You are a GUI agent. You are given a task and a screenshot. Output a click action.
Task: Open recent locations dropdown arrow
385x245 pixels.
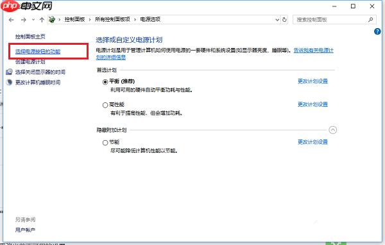tap(33, 20)
